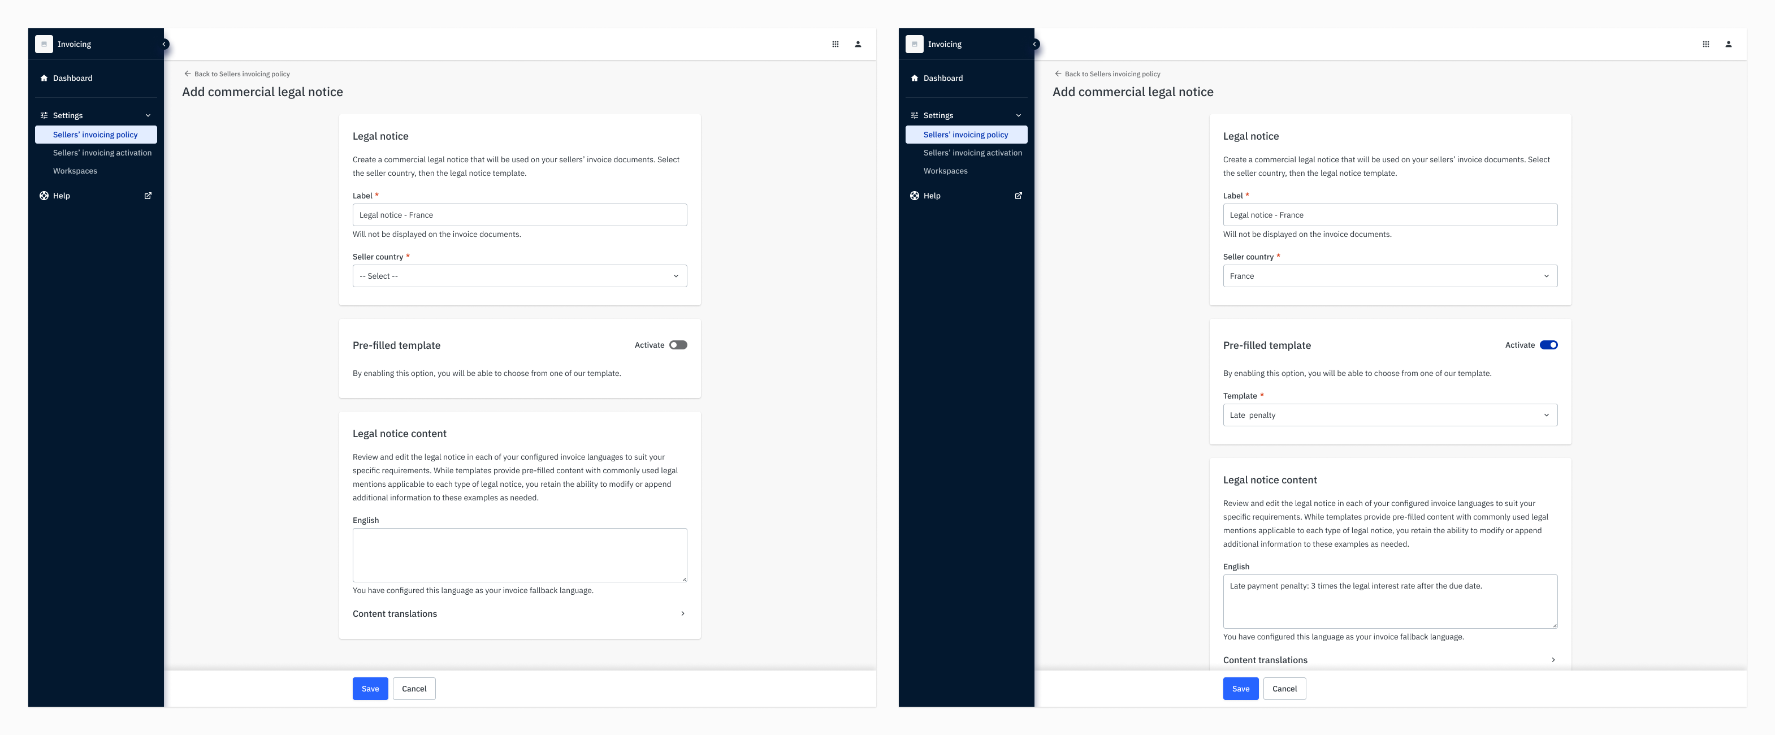The height and width of the screenshot is (735, 1775).
Task: Open the Template dropdown showing Late penalty
Action: [x=1390, y=415]
